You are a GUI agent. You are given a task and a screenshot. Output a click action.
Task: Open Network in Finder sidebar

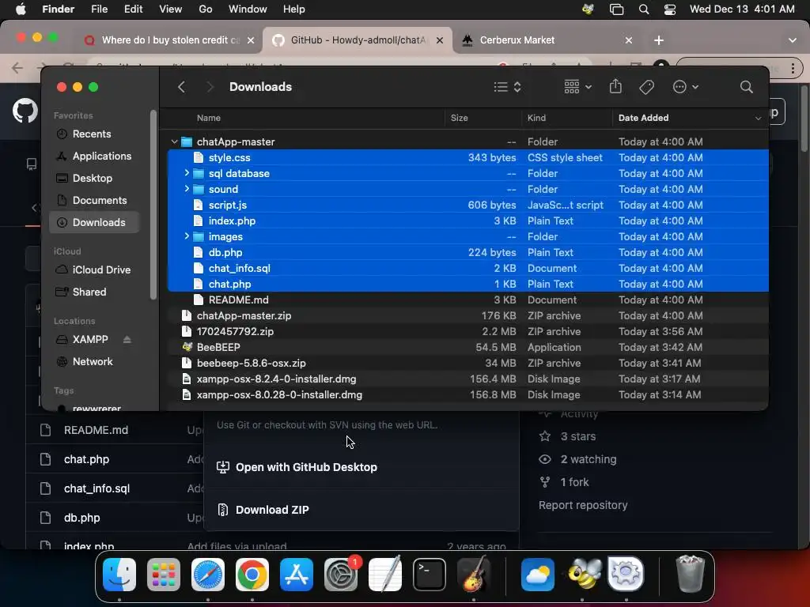point(92,362)
